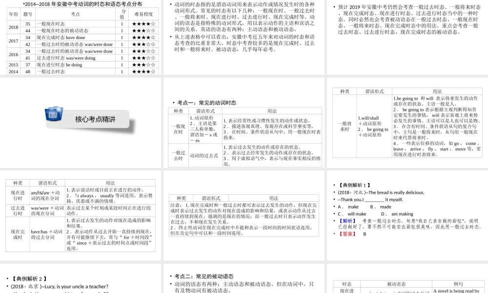The width and height of the screenshot is (488, 293).
Task: Click the 2014 year cell in the exam table
Action: pos(13,72)
